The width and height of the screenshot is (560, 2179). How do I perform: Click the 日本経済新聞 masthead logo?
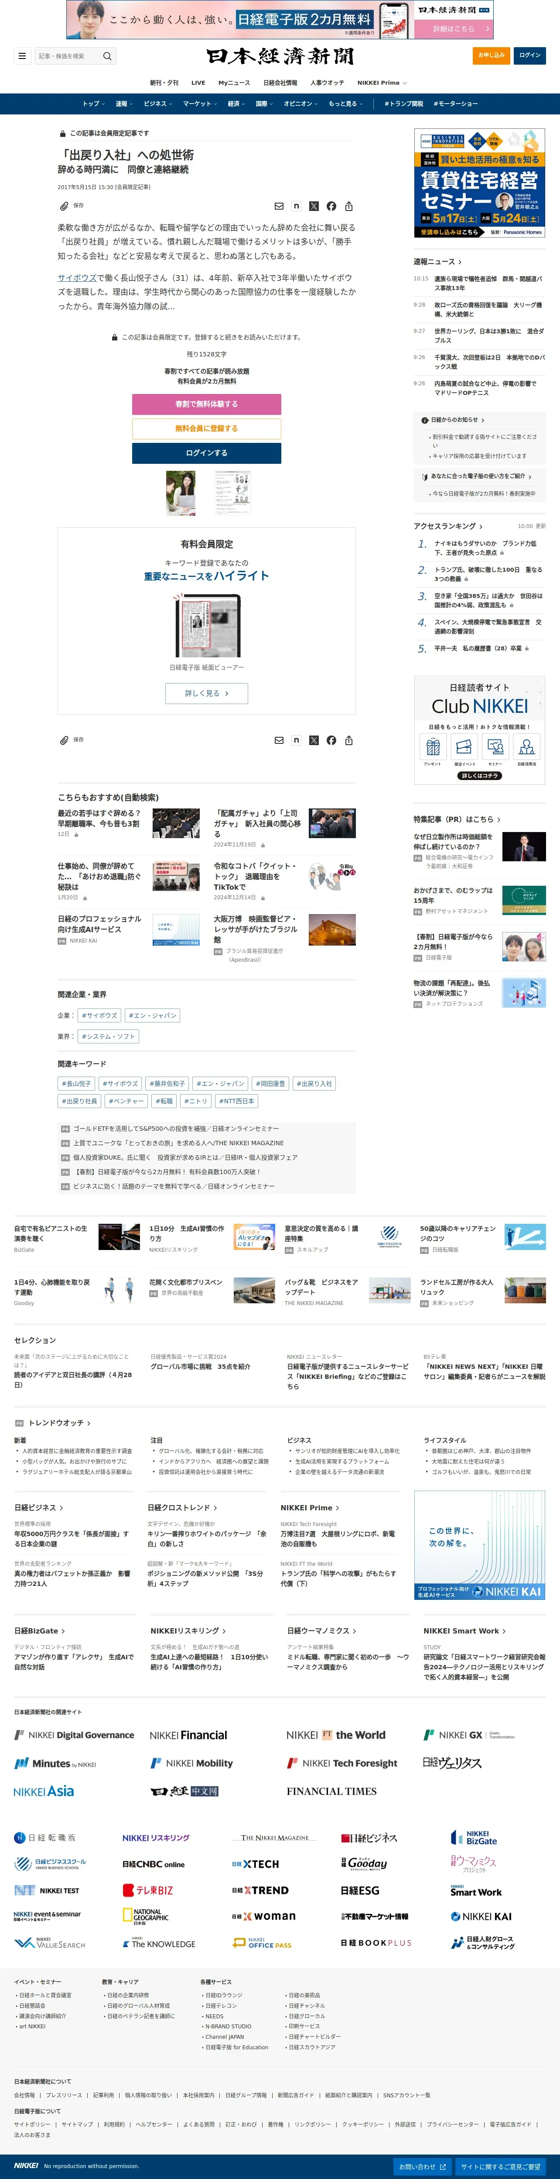pyautogui.click(x=280, y=56)
